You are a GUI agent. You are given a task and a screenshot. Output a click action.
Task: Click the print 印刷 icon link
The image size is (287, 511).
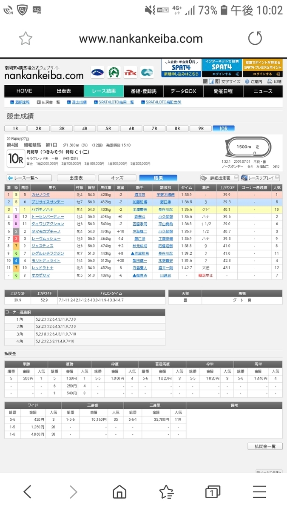pyautogui.click(x=274, y=81)
